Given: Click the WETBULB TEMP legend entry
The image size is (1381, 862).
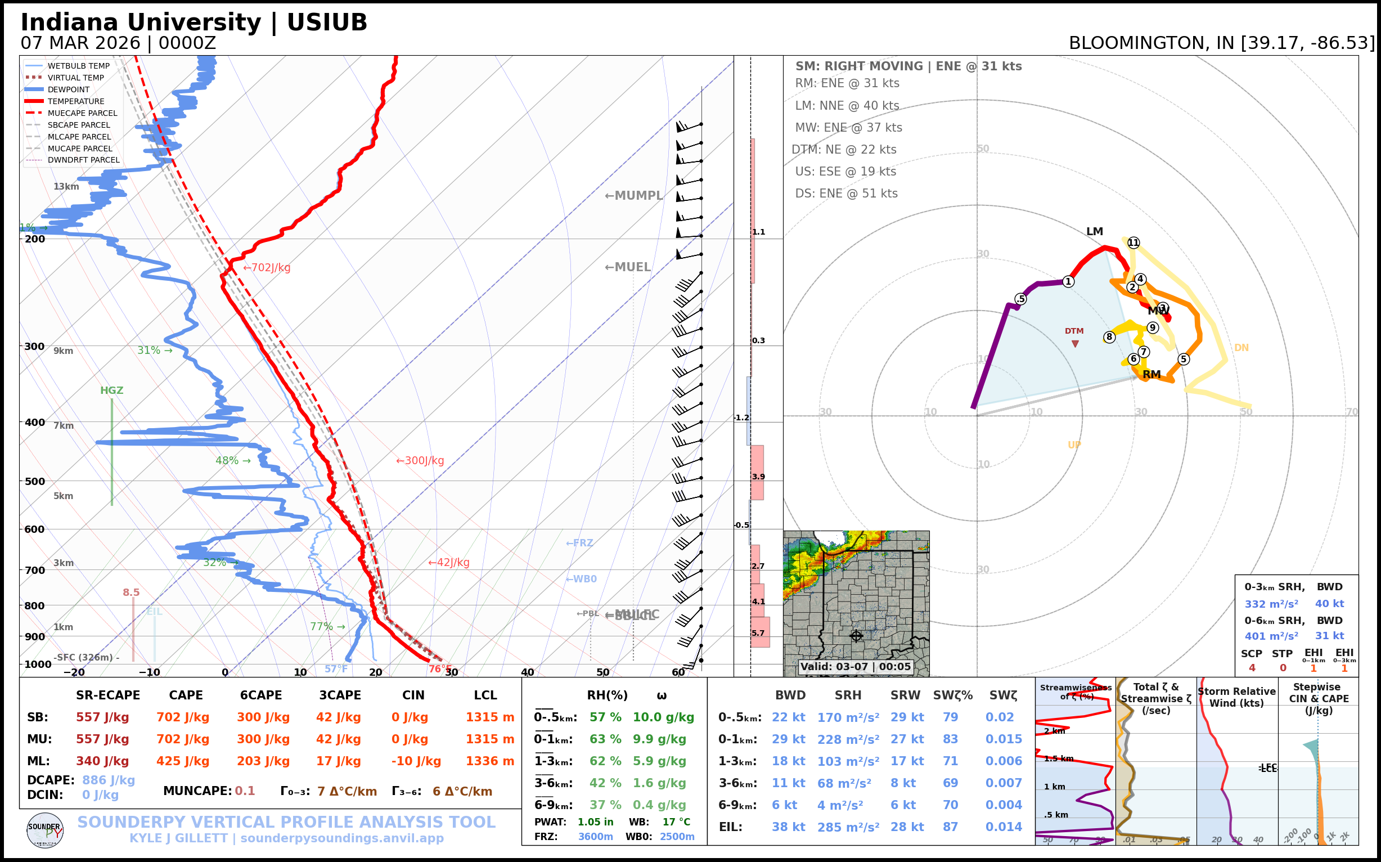Looking at the screenshot, I should click(78, 66).
